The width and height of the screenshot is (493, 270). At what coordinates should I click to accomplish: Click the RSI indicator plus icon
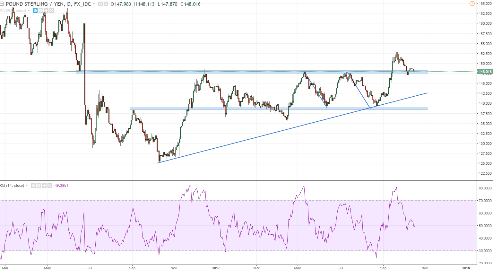[44, 186]
